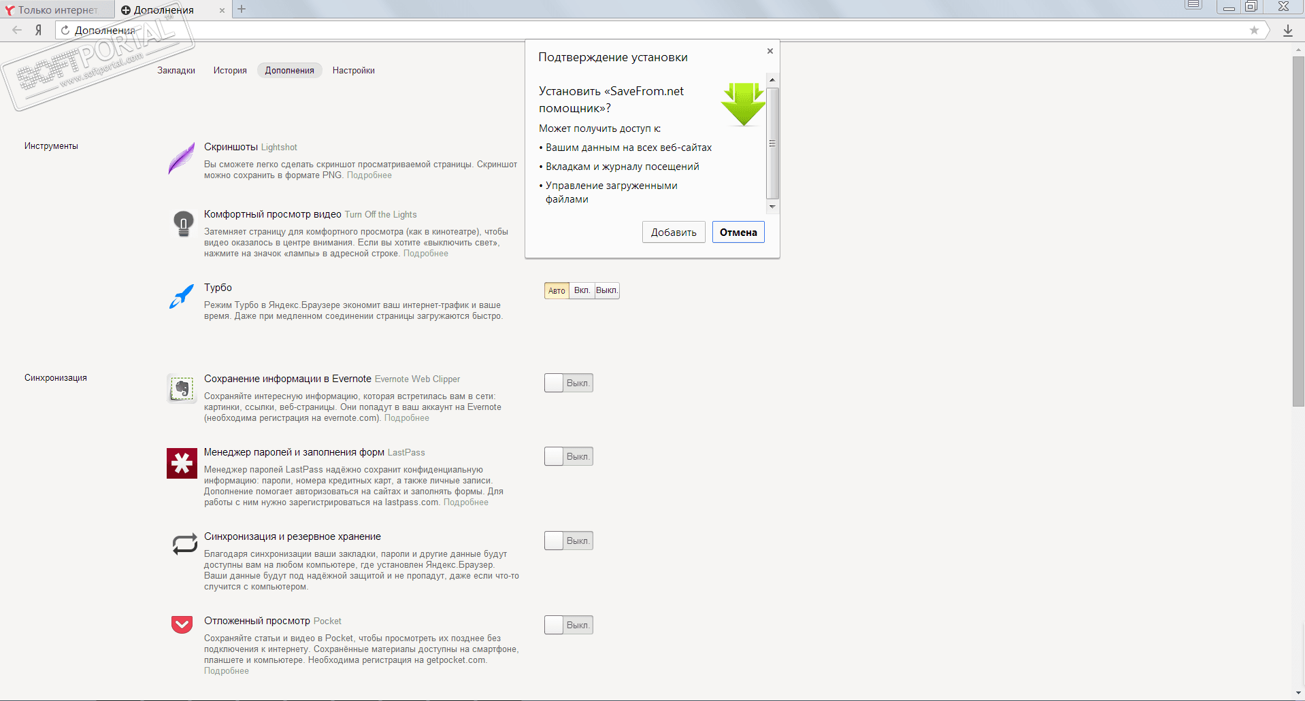The width and height of the screenshot is (1305, 701).
Task: Click the Скриншоты extension title
Action: [x=231, y=147]
